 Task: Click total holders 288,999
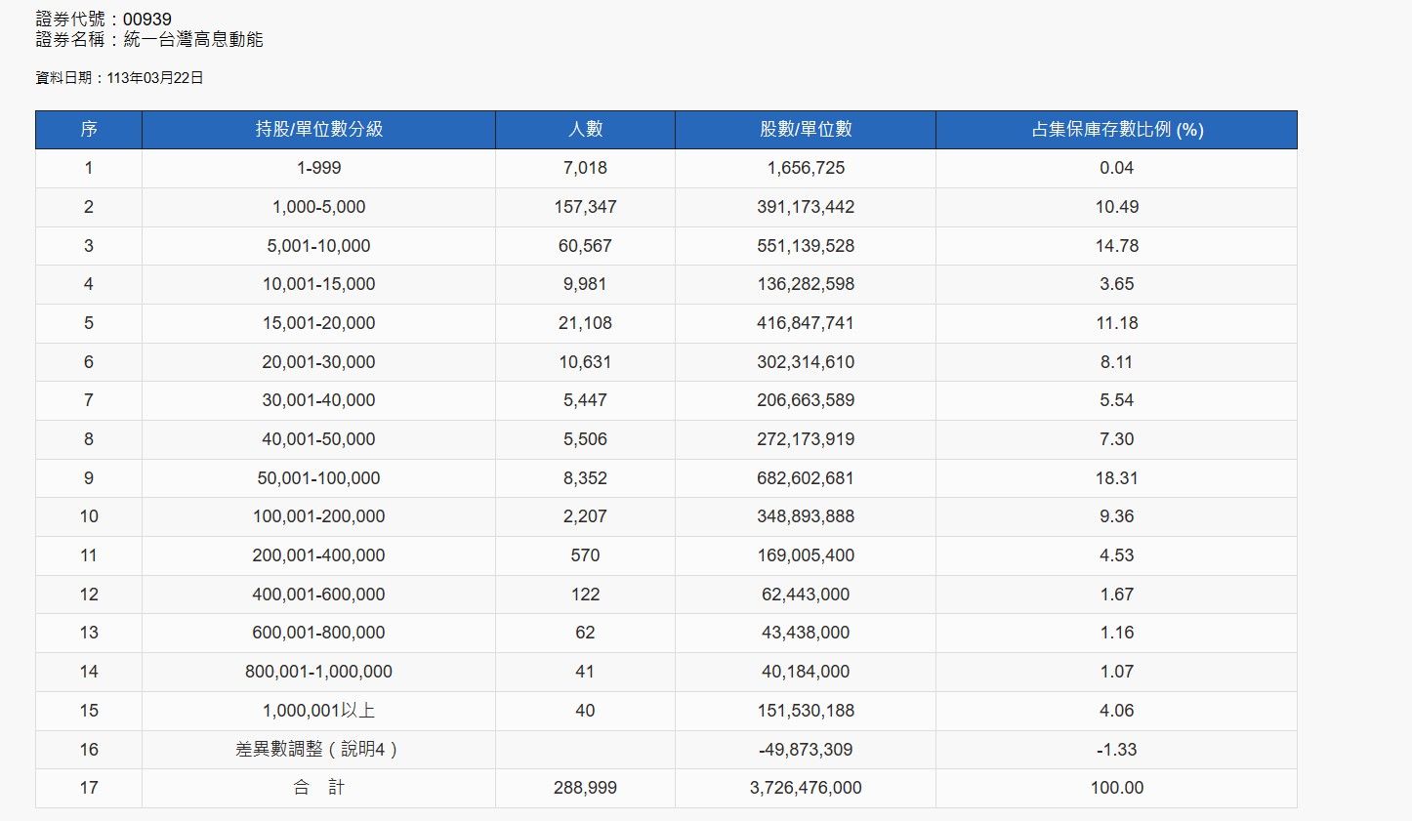(585, 788)
